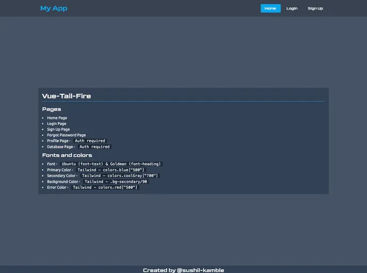Screen dimensions: 367x273
Task: Click the Background Color label
Action: [x=63, y=181]
